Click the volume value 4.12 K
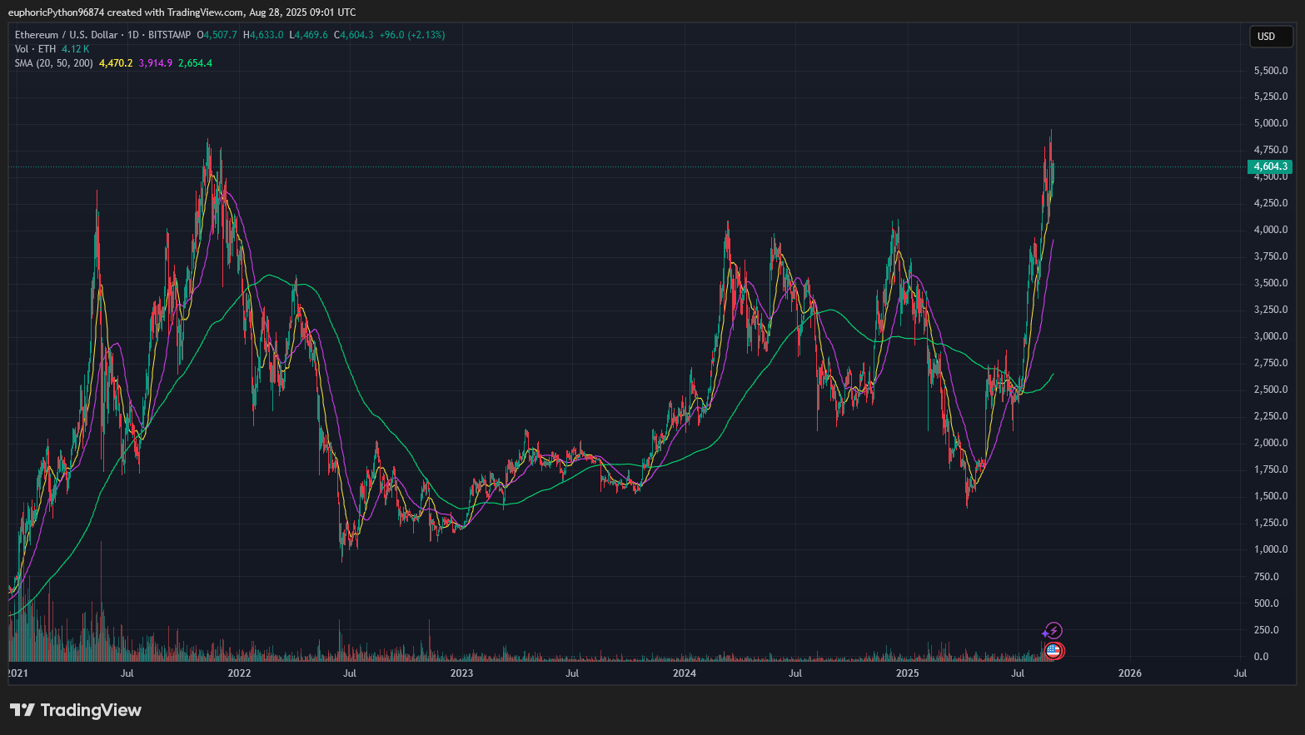The image size is (1305, 735). [75, 49]
